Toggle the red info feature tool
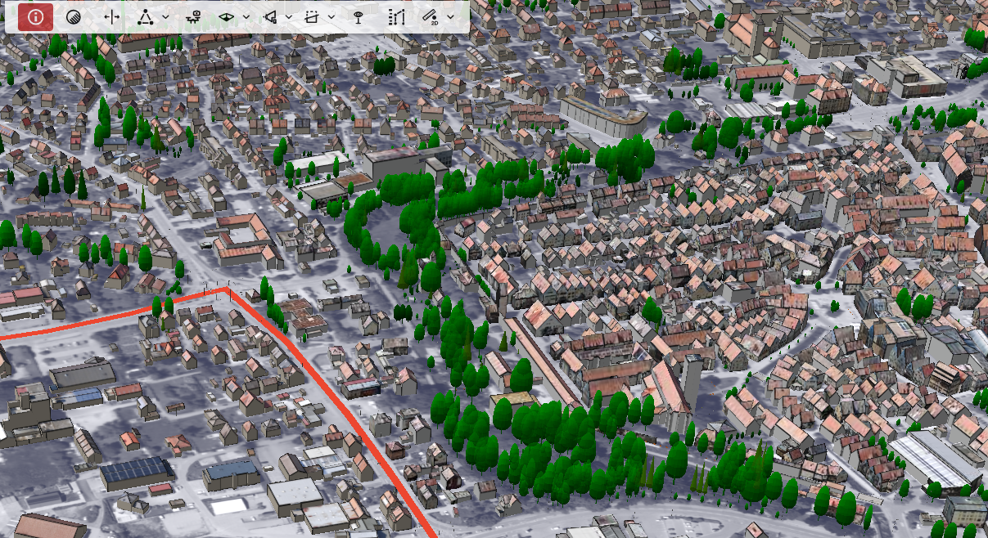Viewport: 988px width, 538px height. (x=35, y=16)
